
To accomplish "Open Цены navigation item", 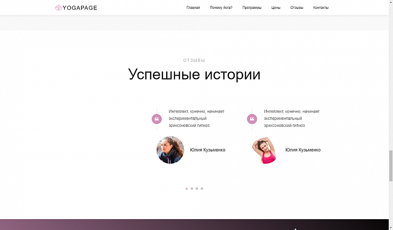I will [276, 7].
